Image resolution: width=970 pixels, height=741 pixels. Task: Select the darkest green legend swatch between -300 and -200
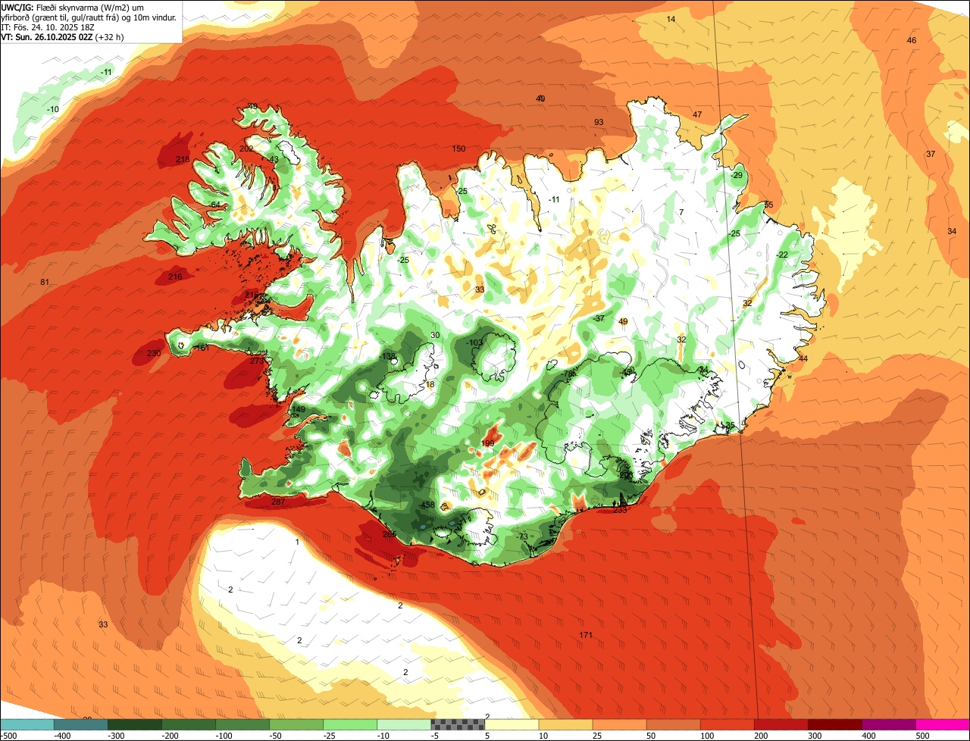coord(134,724)
